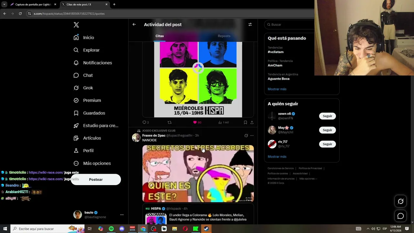Viewport: 414px width, 233px height.
Task: Open more options dots on the 2pac post
Action: pos(252,136)
